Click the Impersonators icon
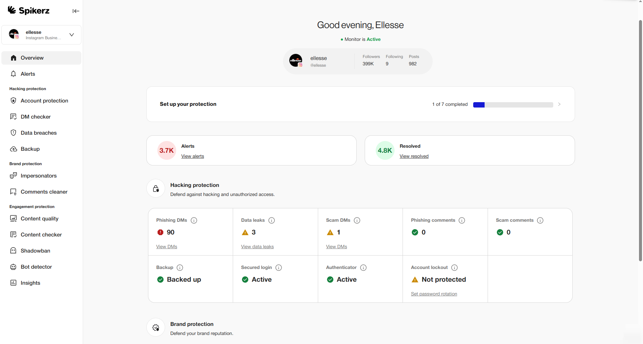This screenshot has height=344, width=643. point(13,176)
